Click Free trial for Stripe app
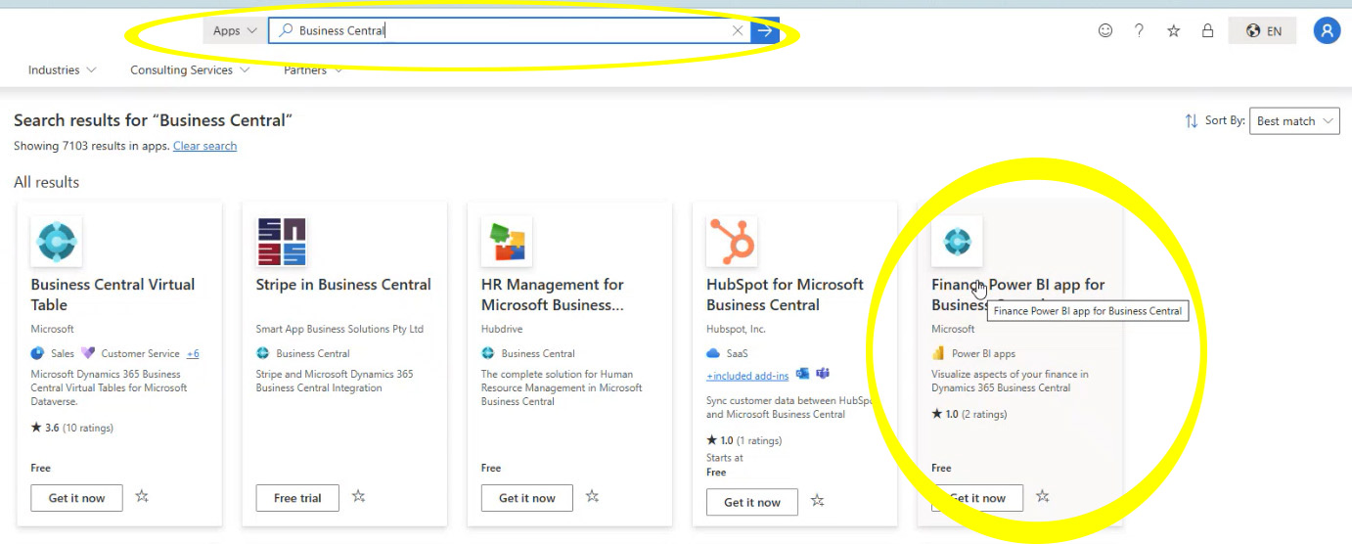The width and height of the screenshot is (1352, 544). coord(297,498)
